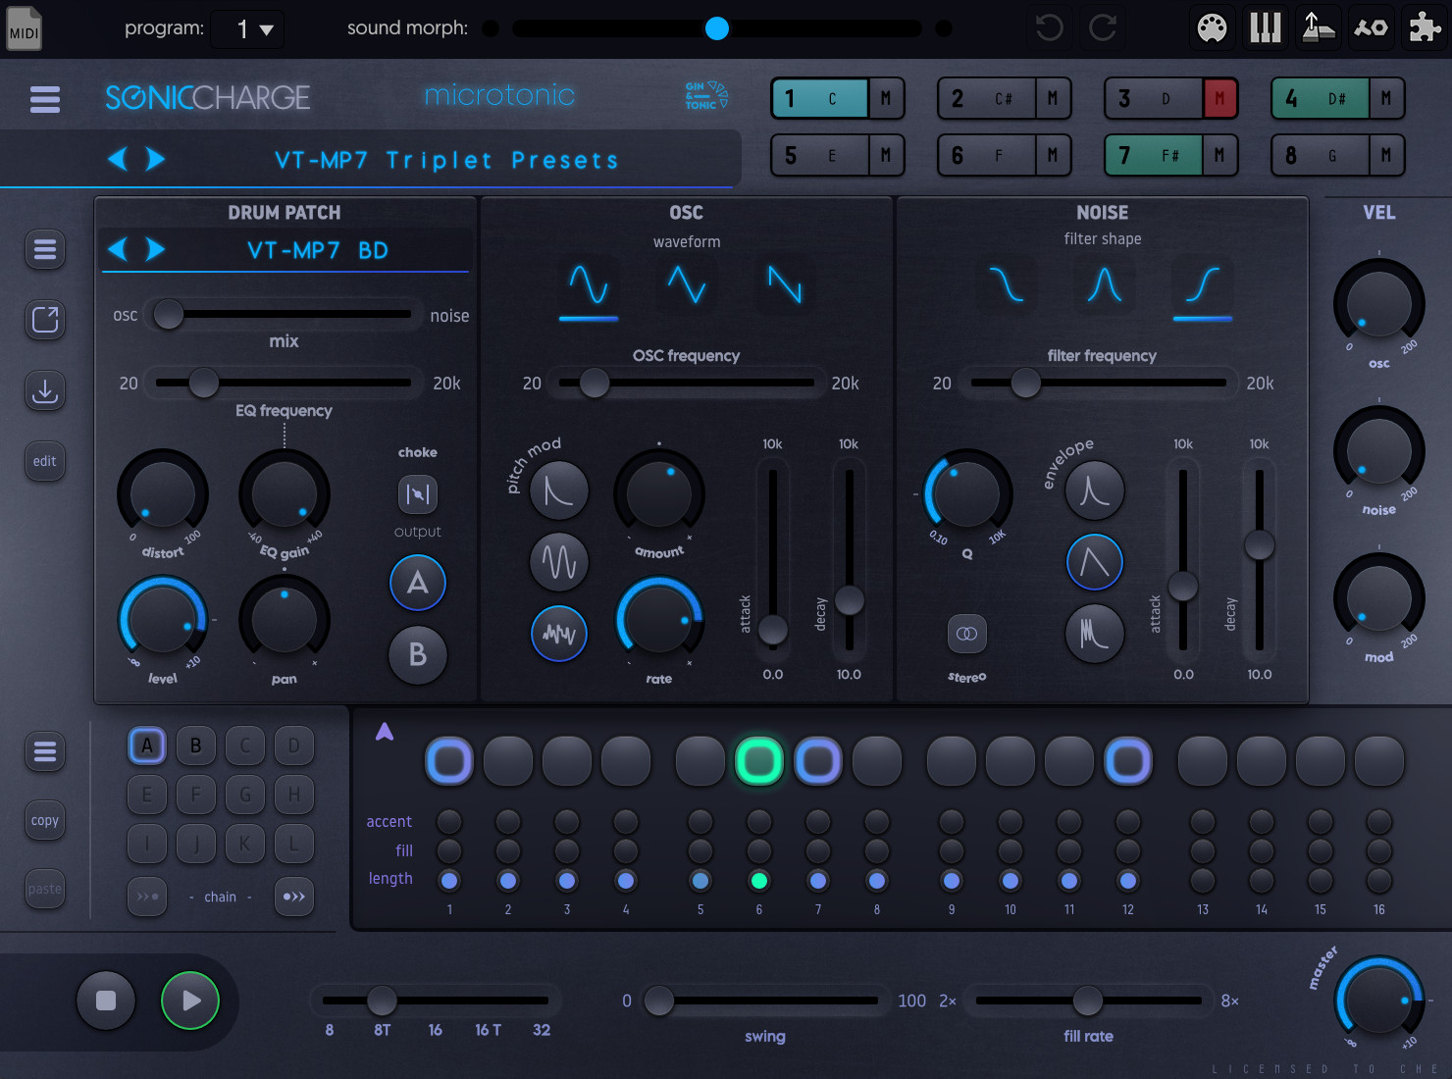Viewport: 1452px width, 1079px height.
Task: Select drum channel 5 E
Action: [819, 155]
